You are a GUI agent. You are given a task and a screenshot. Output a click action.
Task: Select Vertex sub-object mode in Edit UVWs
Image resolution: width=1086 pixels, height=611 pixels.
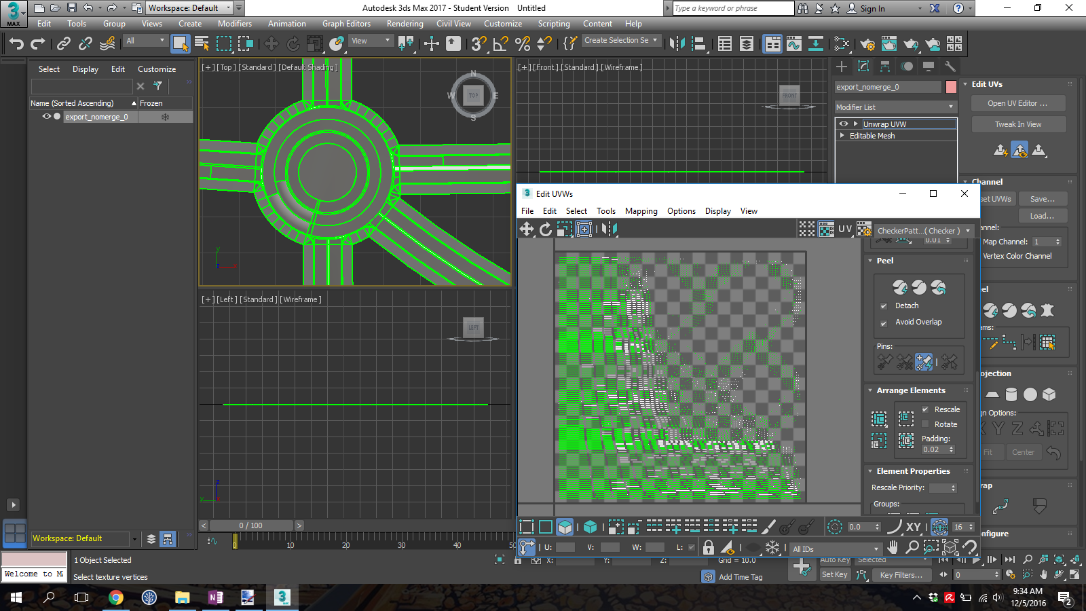click(527, 527)
